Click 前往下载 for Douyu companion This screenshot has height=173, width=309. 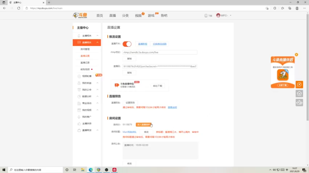158,86
